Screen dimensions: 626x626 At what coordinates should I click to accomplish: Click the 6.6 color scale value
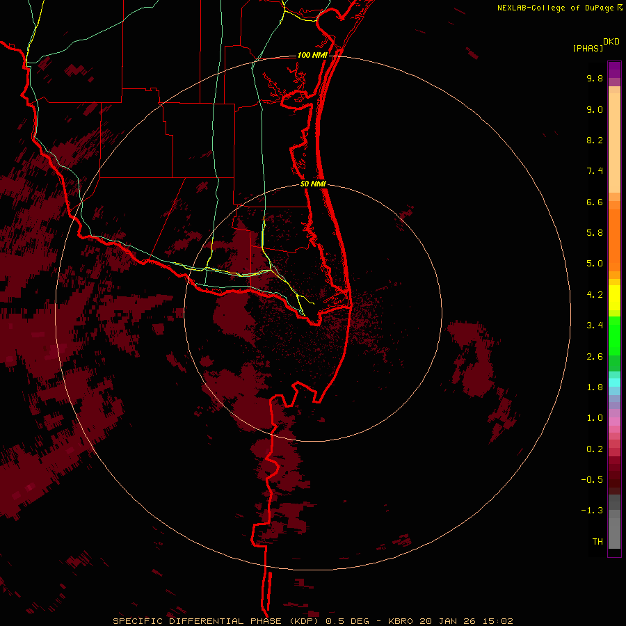coord(595,202)
